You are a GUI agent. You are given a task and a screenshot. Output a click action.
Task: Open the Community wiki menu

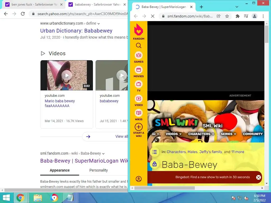[253, 134]
